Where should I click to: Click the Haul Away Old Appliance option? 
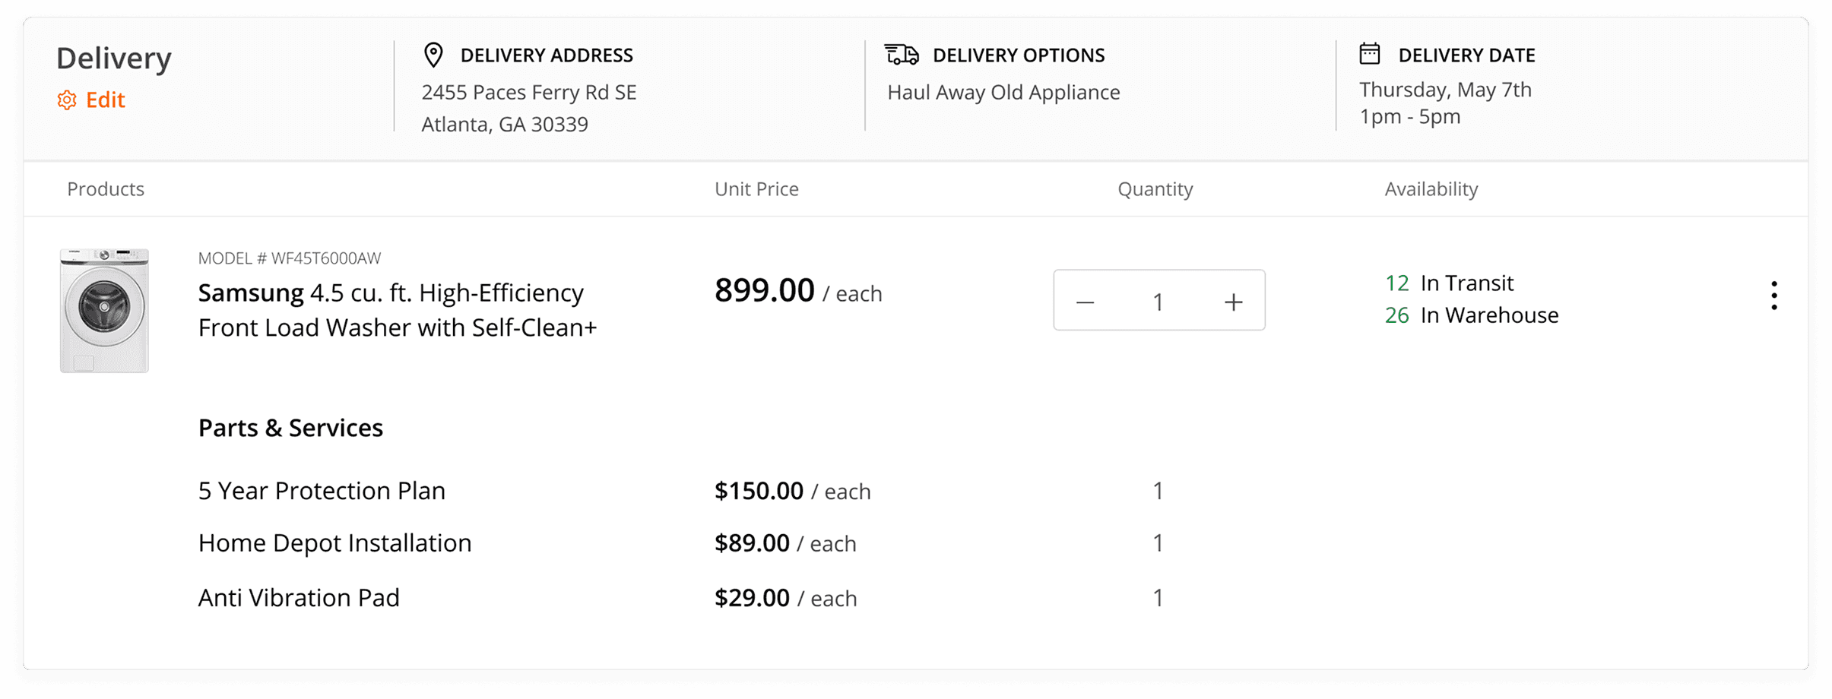pos(1003,93)
